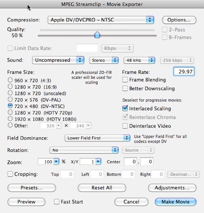Click the Make Movie button
Screen dimensions: 204x213
[x=176, y=202]
